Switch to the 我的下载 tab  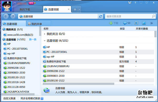(28, 9)
